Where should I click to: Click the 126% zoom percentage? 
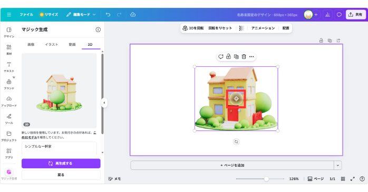click(294, 179)
